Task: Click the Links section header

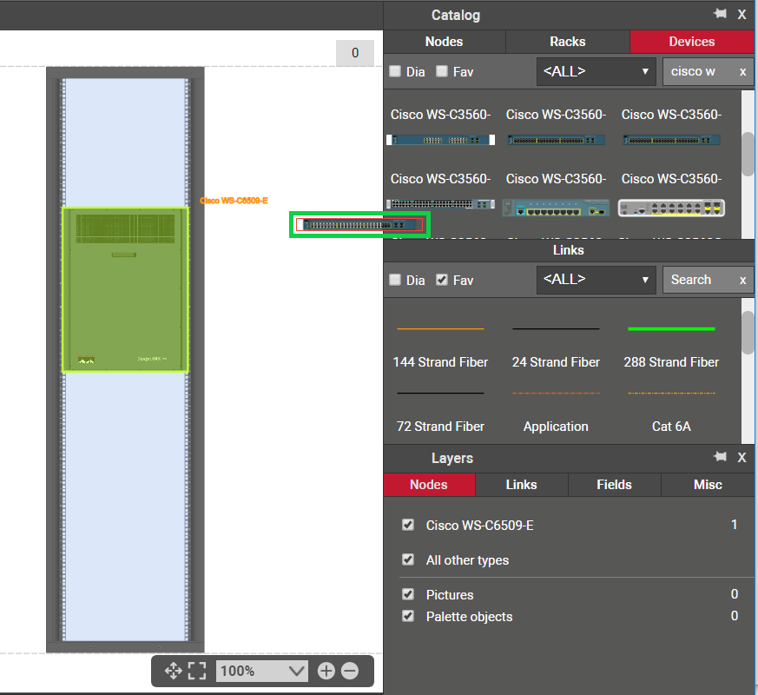Action: [569, 250]
